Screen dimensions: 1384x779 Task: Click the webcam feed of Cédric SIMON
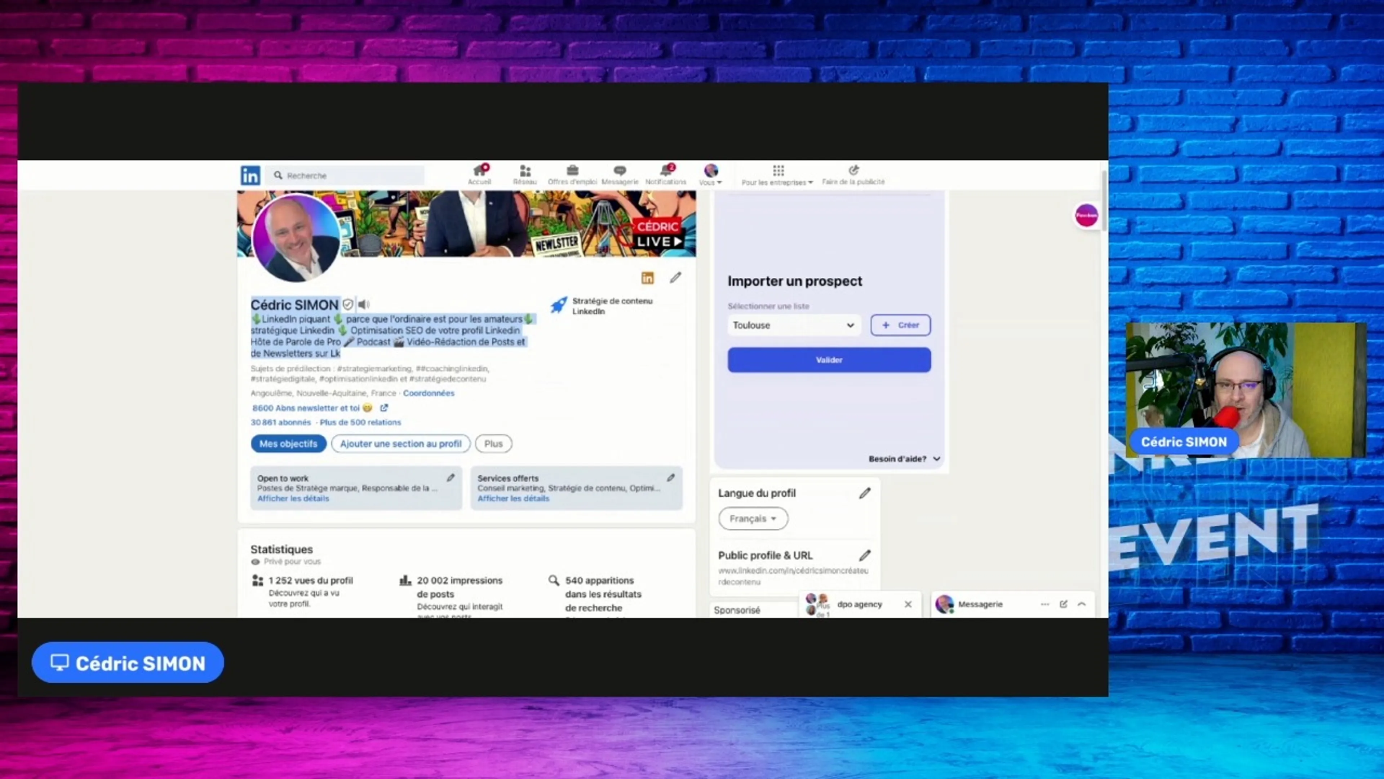tap(1246, 390)
